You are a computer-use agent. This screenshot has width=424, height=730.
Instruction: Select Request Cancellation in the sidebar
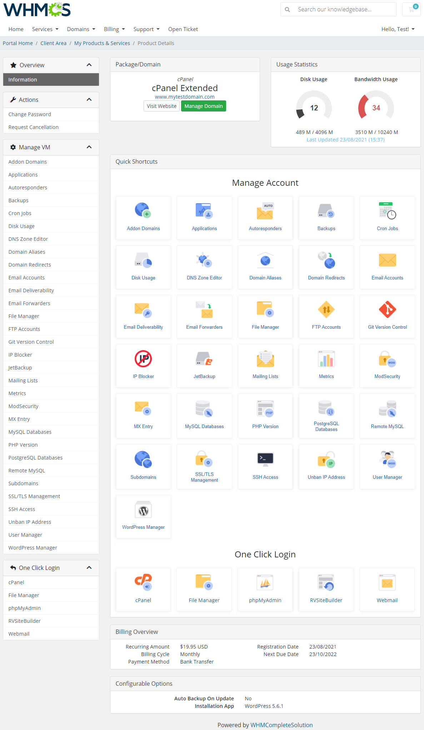51,127
